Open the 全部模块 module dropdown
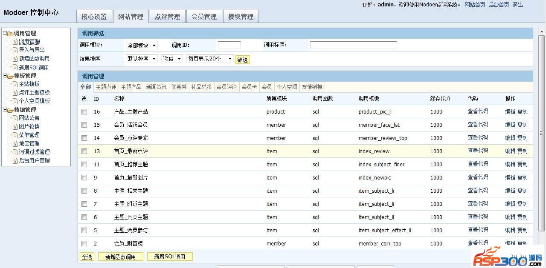This screenshot has width=546, height=268. pyautogui.click(x=142, y=46)
